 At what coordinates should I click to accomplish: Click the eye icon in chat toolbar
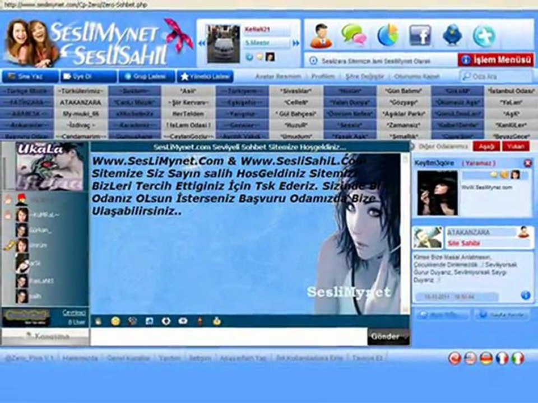(x=183, y=321)
